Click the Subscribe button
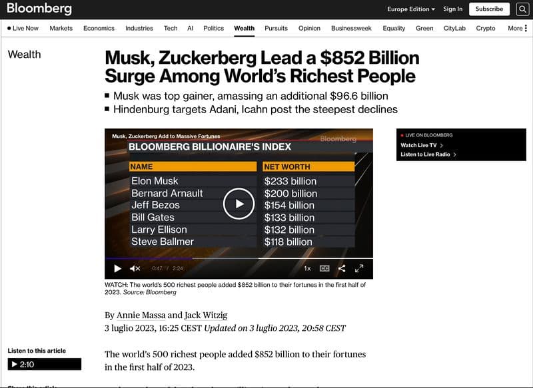The height and width of the screenshot is (388, 533). (x=489, y=9)
